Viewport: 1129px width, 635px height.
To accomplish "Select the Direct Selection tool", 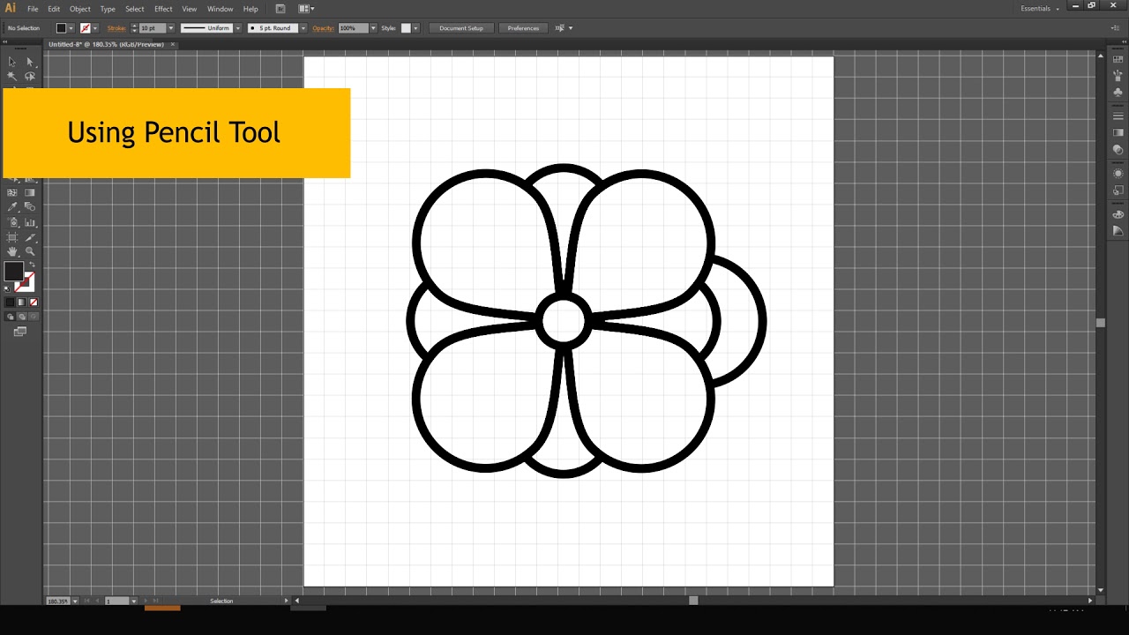I will [30, 62].
